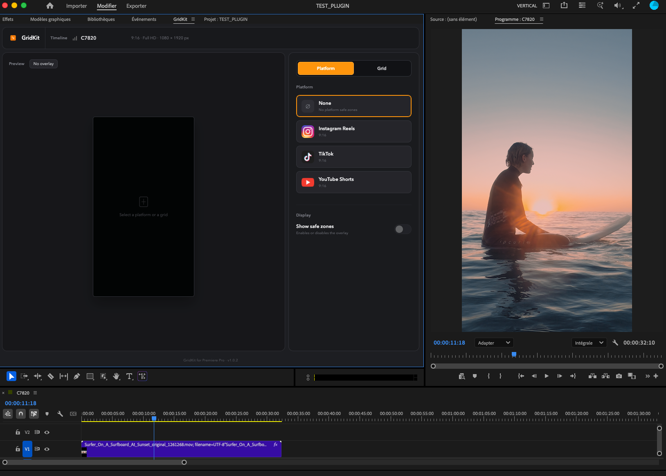
Task: Open the VERTICAL workspace menu
Action: pos(527,6)
